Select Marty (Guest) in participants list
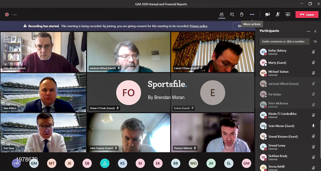321x171 pixels. [288, 63]
